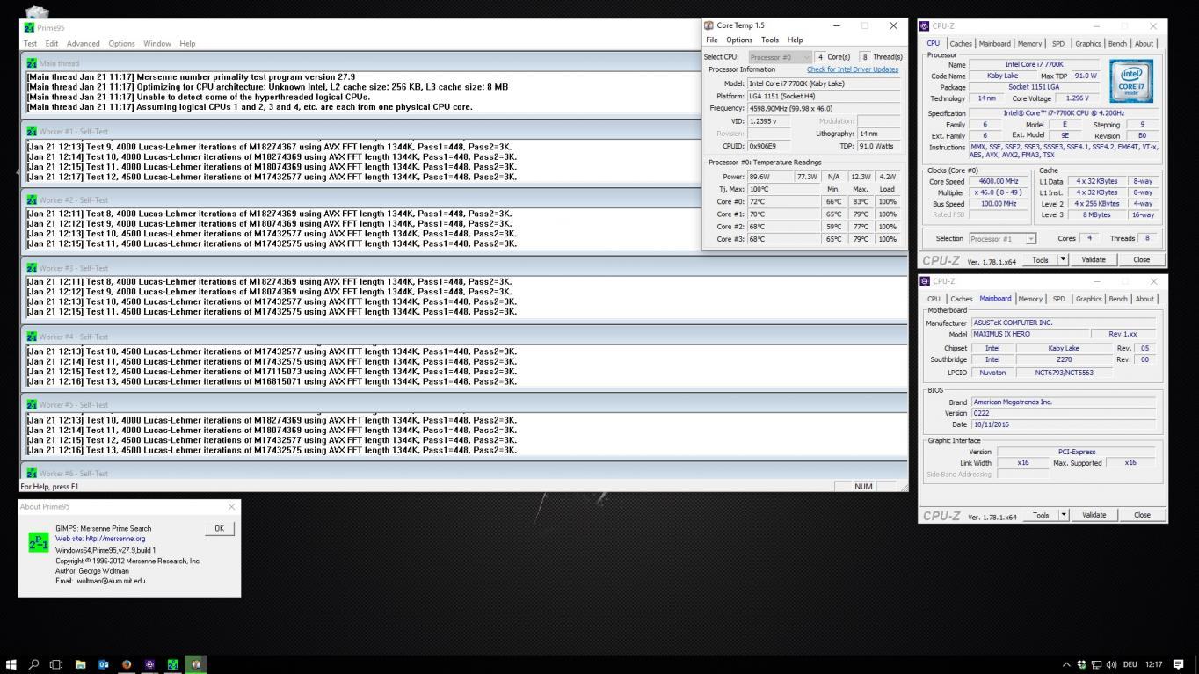Click the Worker #5 Self-Test window icon
1199x674 pixels.
point(32,404)
